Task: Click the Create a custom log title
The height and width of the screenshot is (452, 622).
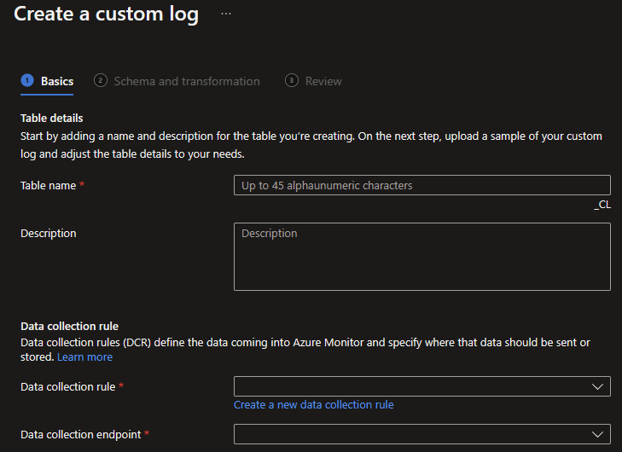Action: (x=107, y=14)
